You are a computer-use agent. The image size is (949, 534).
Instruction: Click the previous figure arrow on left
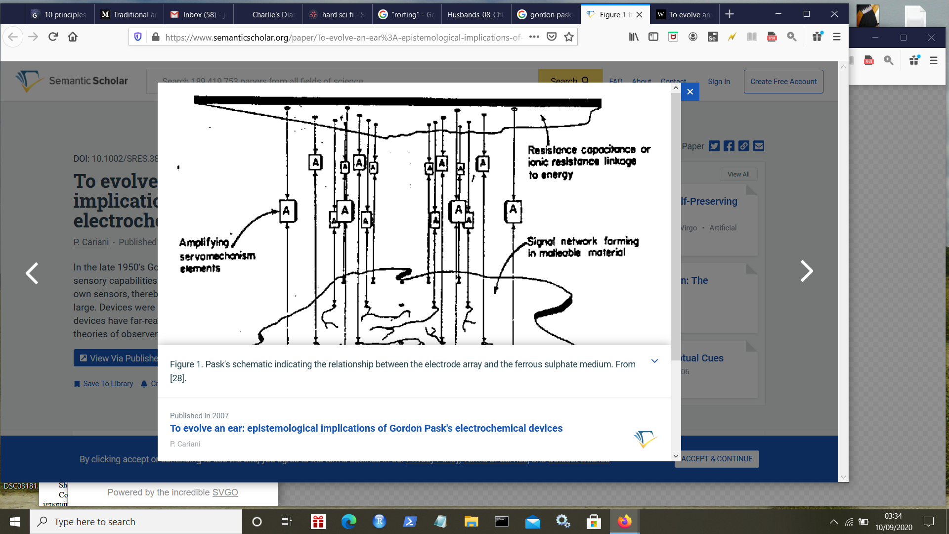[x=31, y=271]
